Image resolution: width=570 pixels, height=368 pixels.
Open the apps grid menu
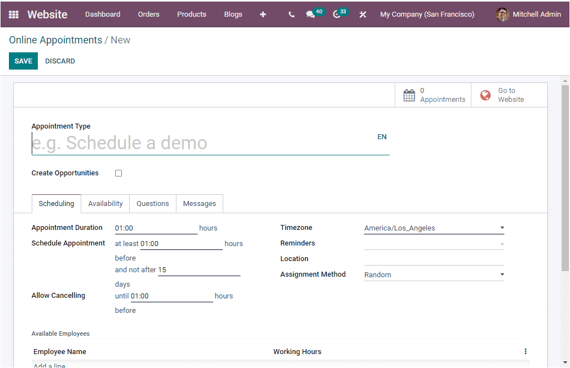(x=12, y=14)
